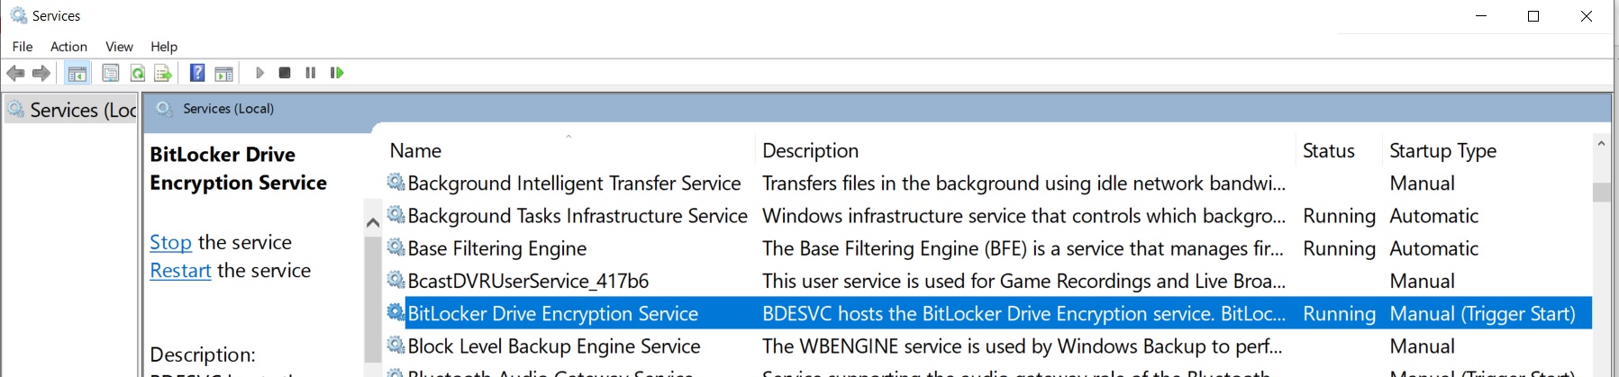Click the Restart the service link
Viewport: 1619px width, 377px height.
click(x=180, y=271)
